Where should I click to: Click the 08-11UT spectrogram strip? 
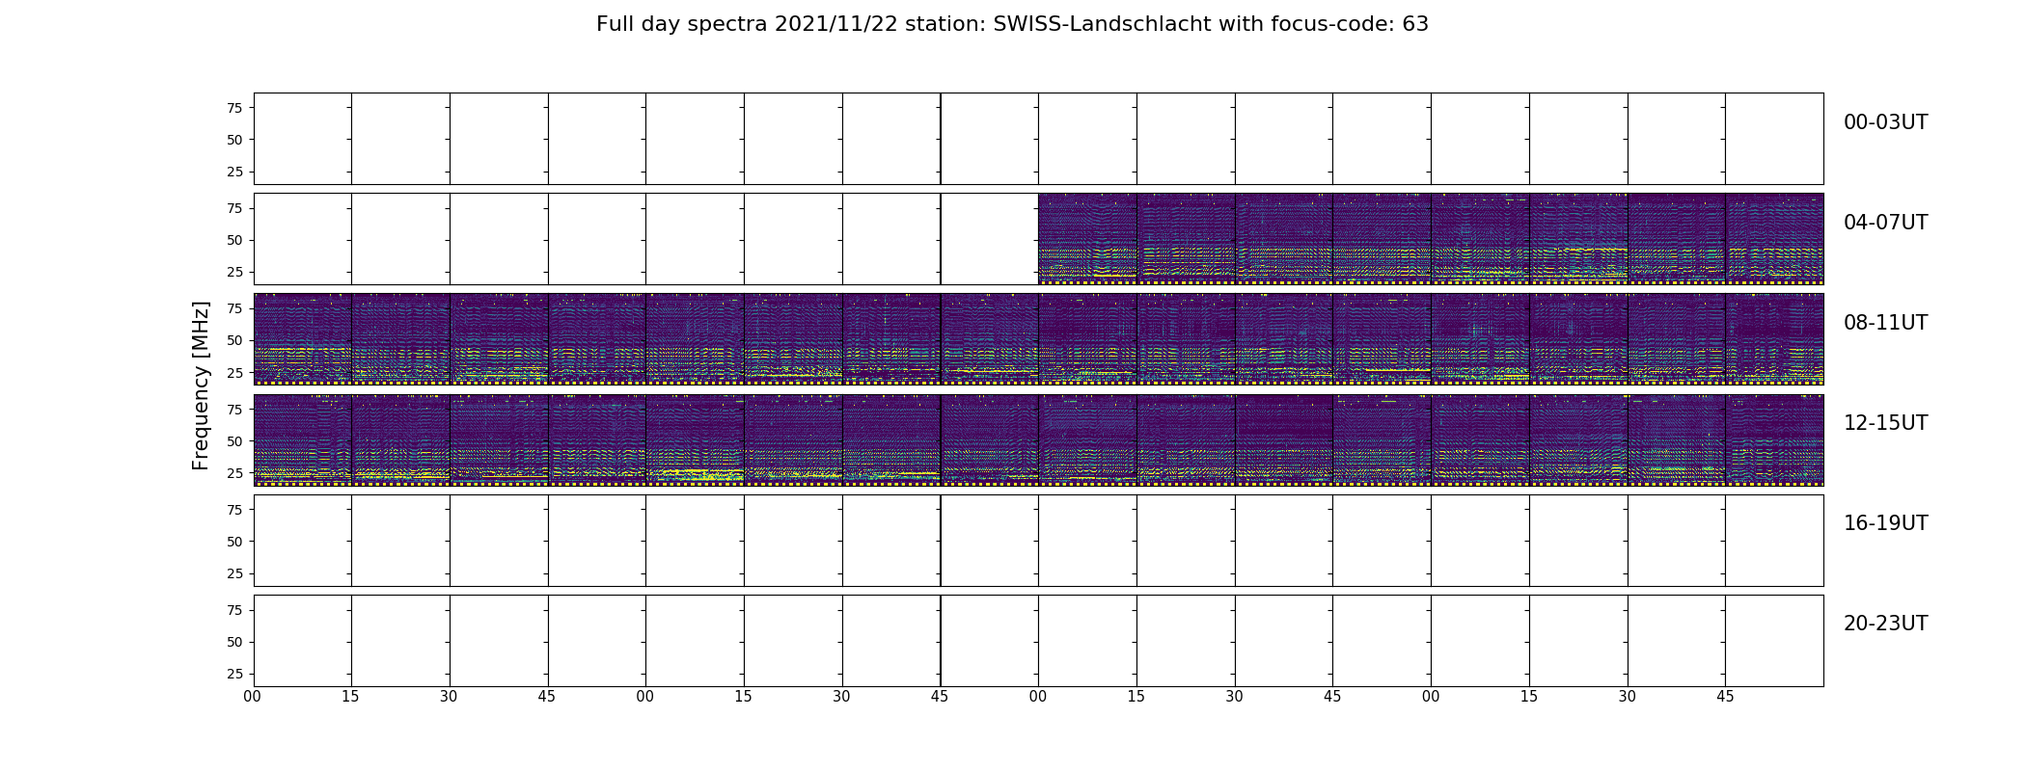[x=1038, y=339]
